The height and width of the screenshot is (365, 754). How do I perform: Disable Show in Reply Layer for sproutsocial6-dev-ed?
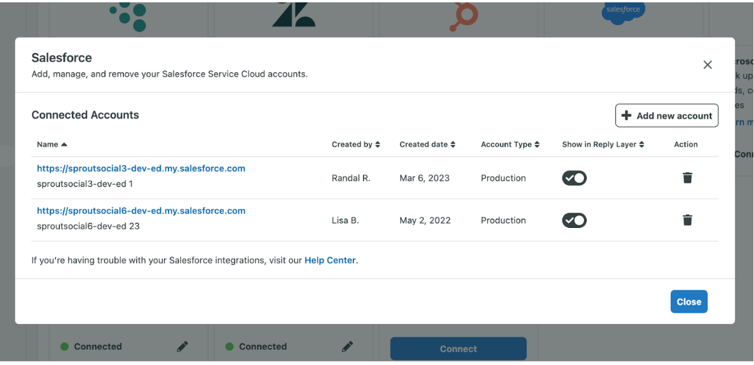click(574, 220)
